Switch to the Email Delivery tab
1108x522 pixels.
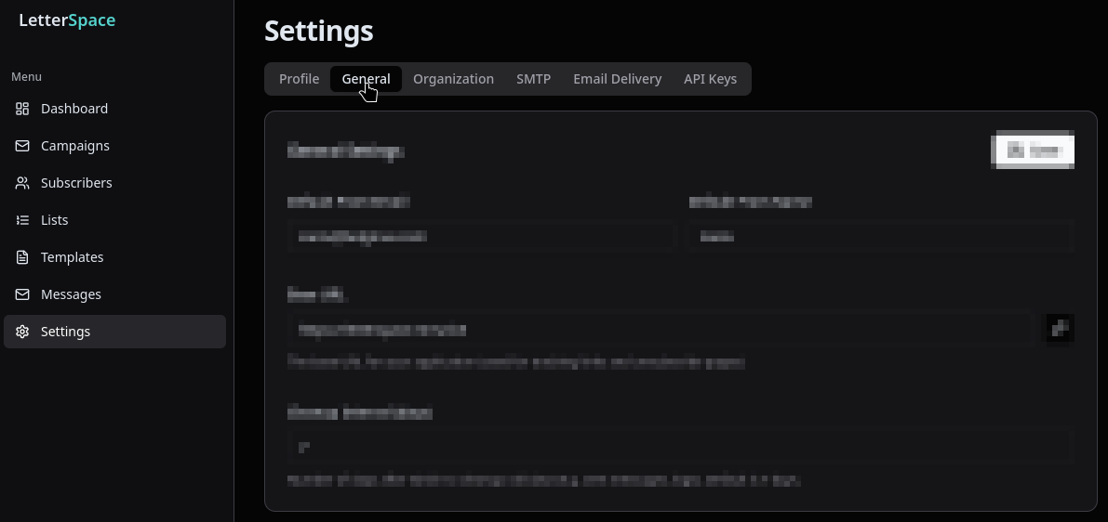[617, 79]
